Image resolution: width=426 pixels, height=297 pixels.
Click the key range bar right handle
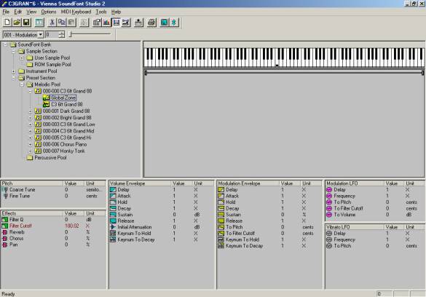(423, 73)
